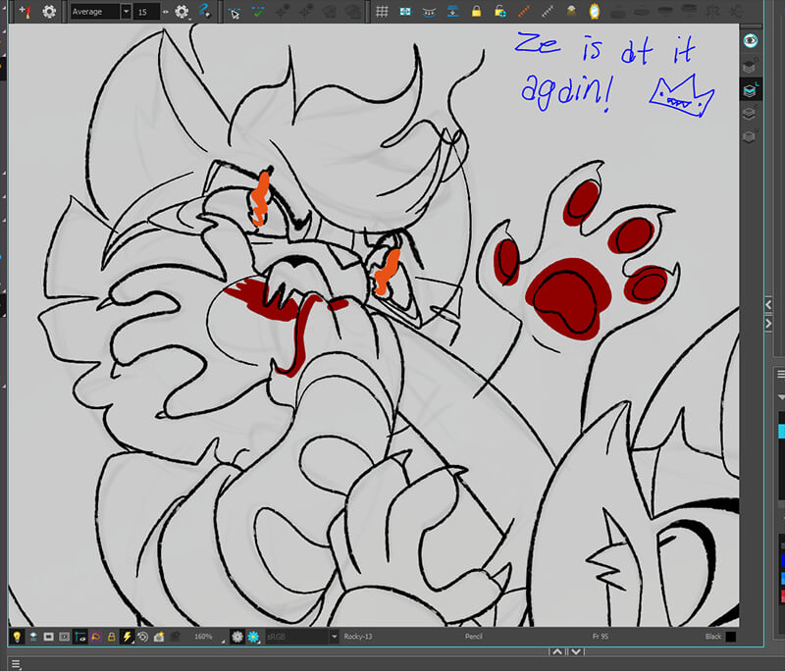
Task: Toggle the eye visibility icon in right panel
Action: (751, 40)
